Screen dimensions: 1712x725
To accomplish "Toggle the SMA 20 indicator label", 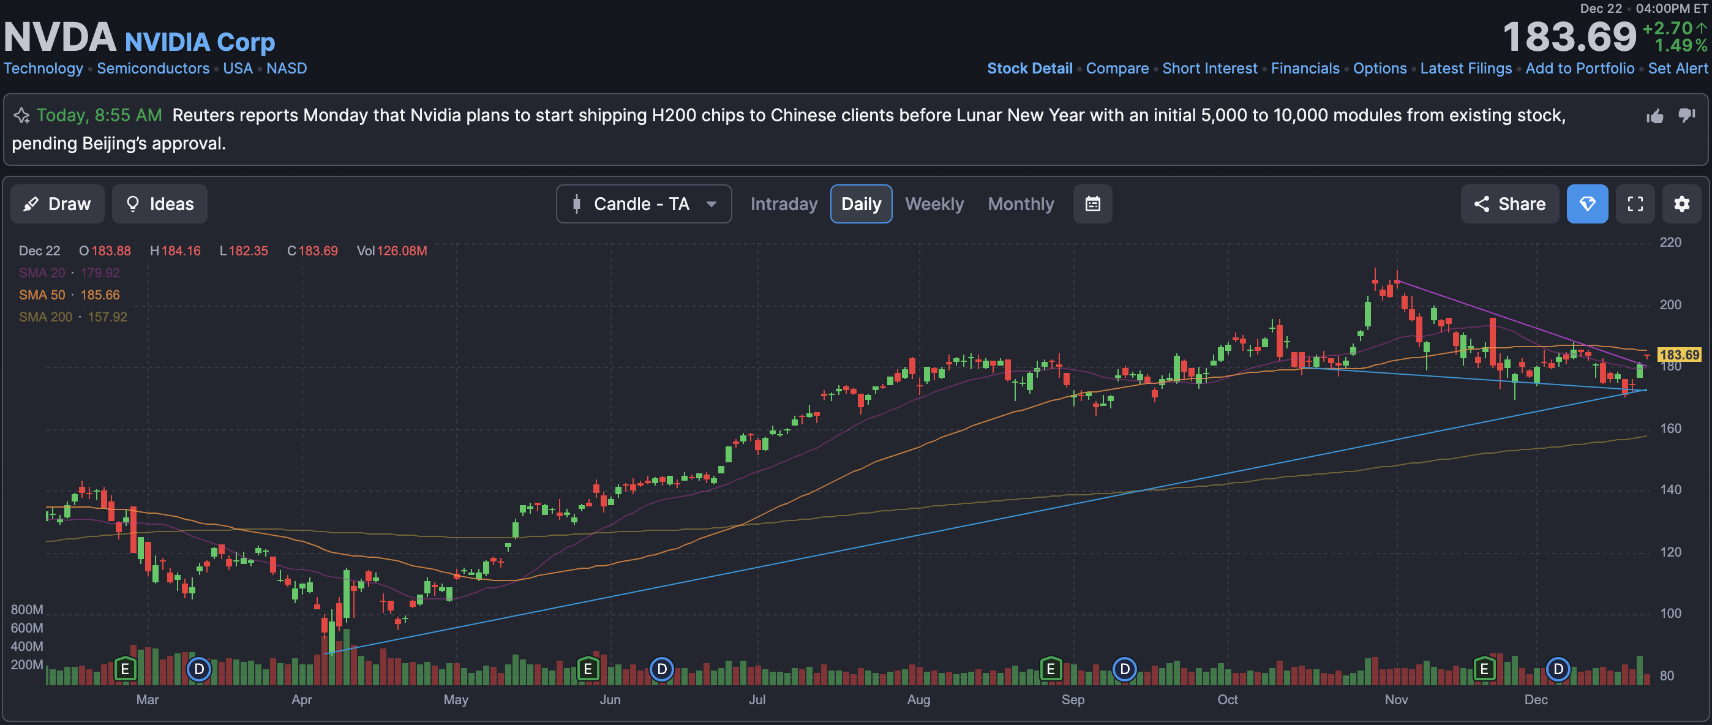I will 42,272.
